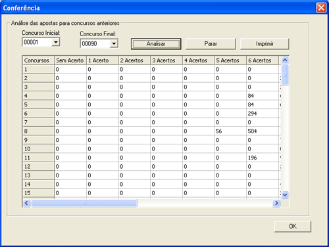
Task: Click the 6 Acertos cell in row 15
Action: point(263,193)
